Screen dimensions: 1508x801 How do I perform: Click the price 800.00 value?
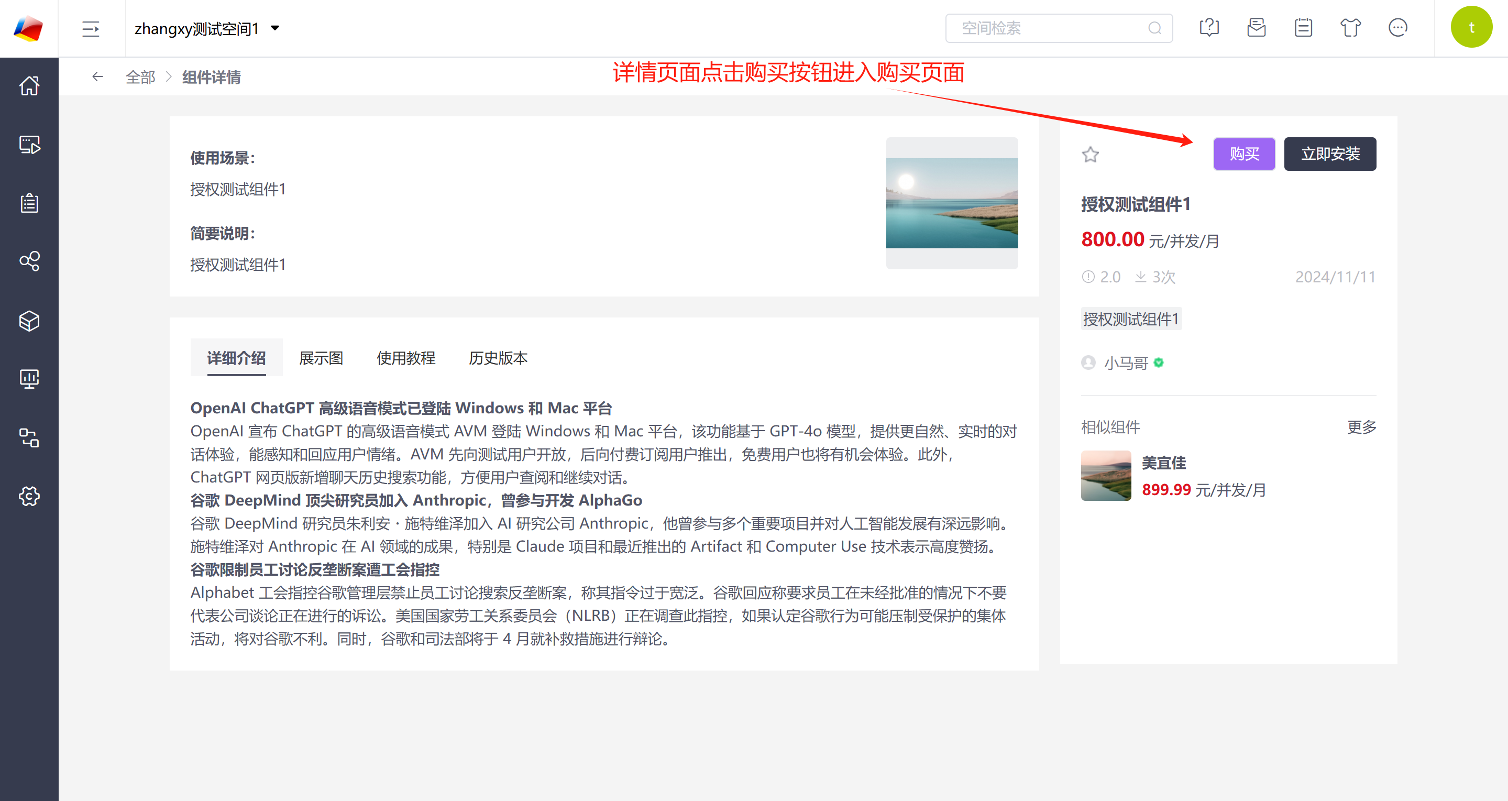[1112, 239]
